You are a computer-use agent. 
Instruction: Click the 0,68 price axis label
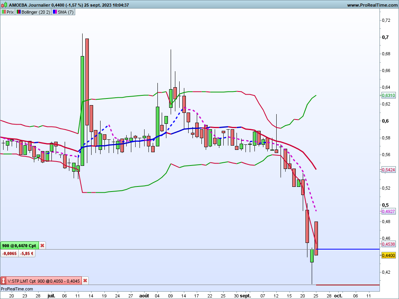(386, 54)
